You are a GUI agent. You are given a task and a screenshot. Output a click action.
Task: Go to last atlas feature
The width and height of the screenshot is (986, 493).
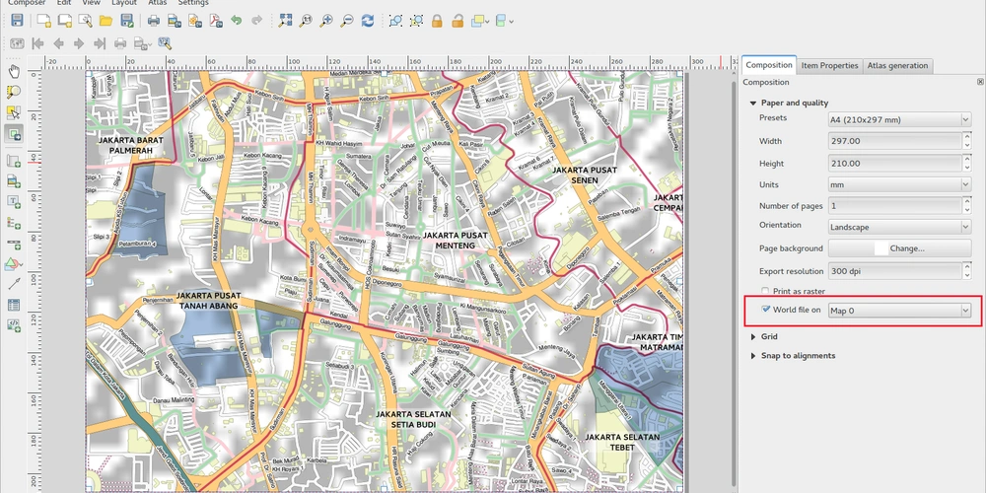100,43
